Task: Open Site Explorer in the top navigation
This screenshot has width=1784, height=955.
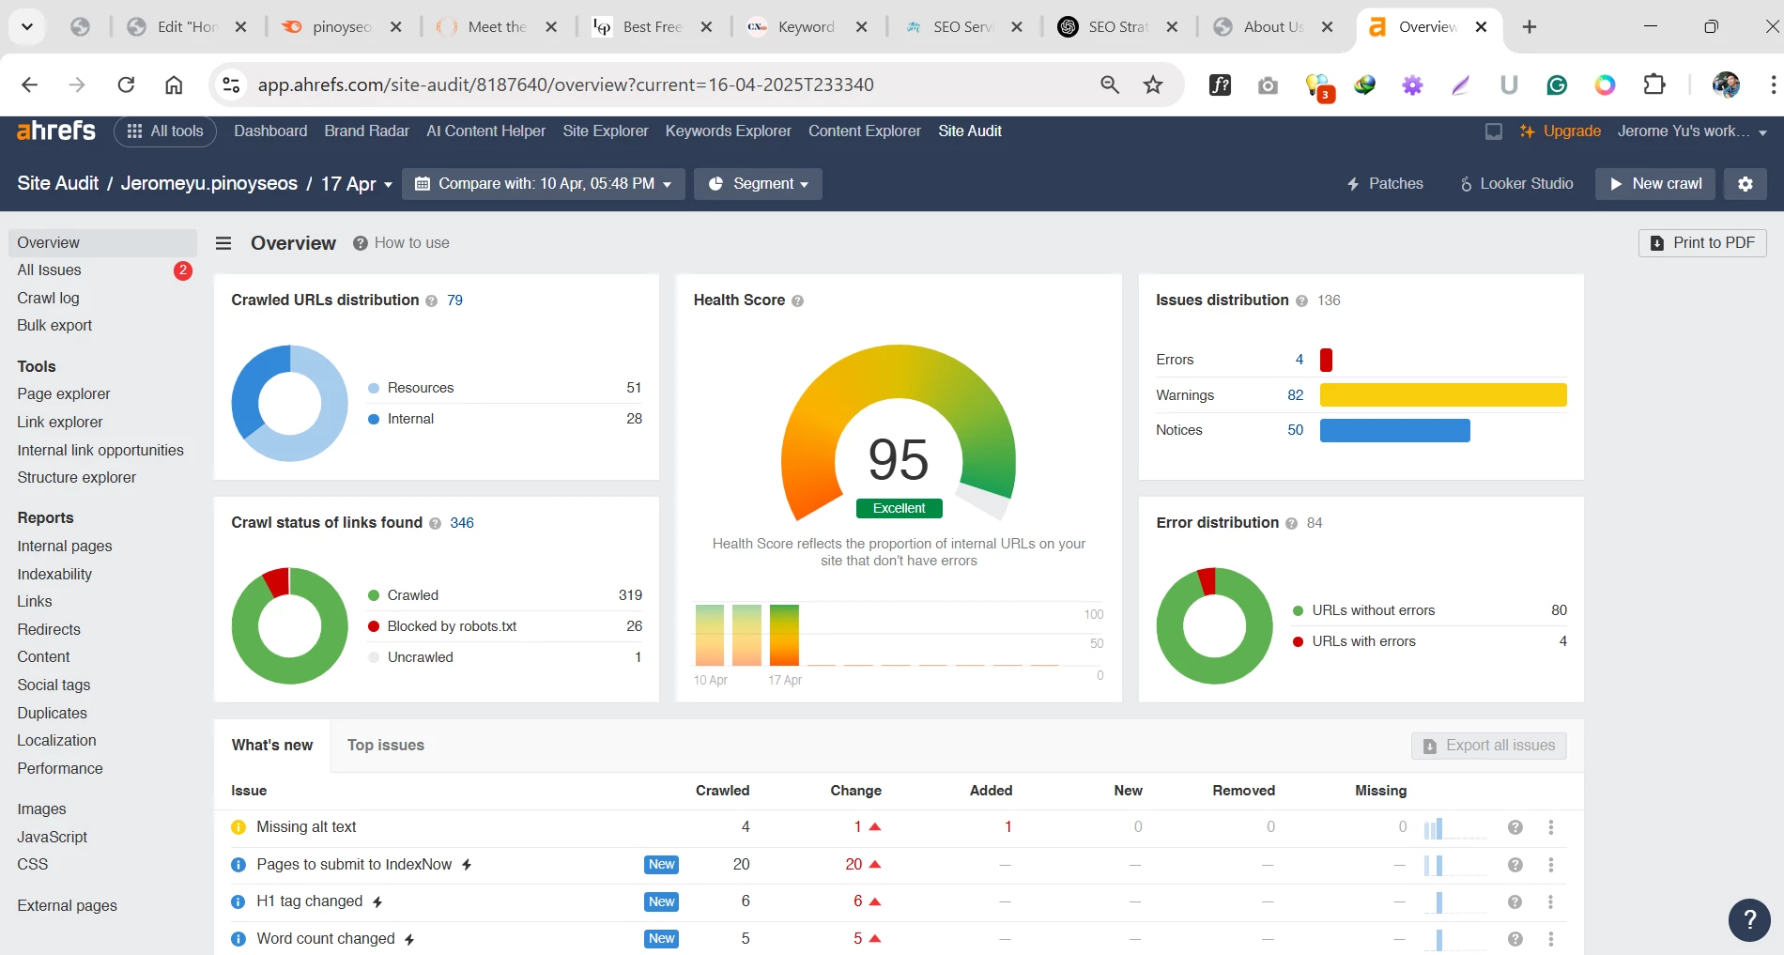Action: (x=606, y=131)
